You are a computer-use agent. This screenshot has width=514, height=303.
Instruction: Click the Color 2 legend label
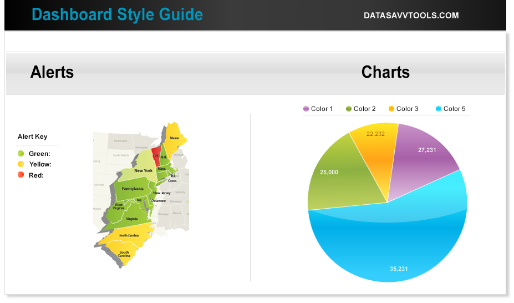click(364, 109)
